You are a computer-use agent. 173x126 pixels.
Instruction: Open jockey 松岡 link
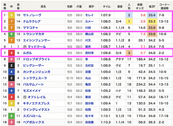coord(88,110)
